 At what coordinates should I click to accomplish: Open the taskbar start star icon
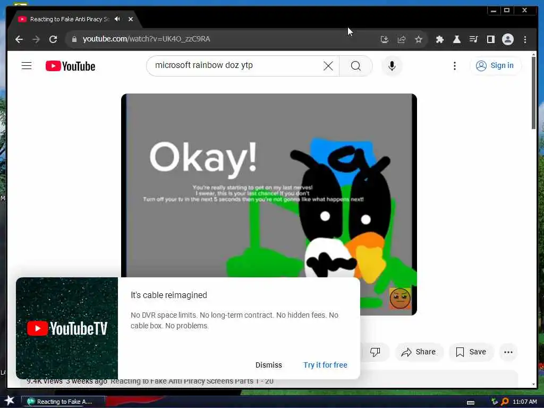[9, 401]
